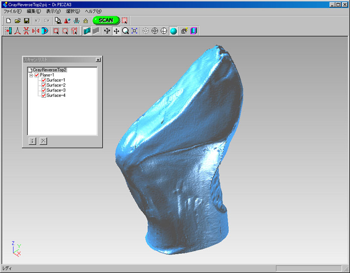The image size is (350, 273).
Task: Switch to shaded sphere rendering mode
Action: point(173,31)
